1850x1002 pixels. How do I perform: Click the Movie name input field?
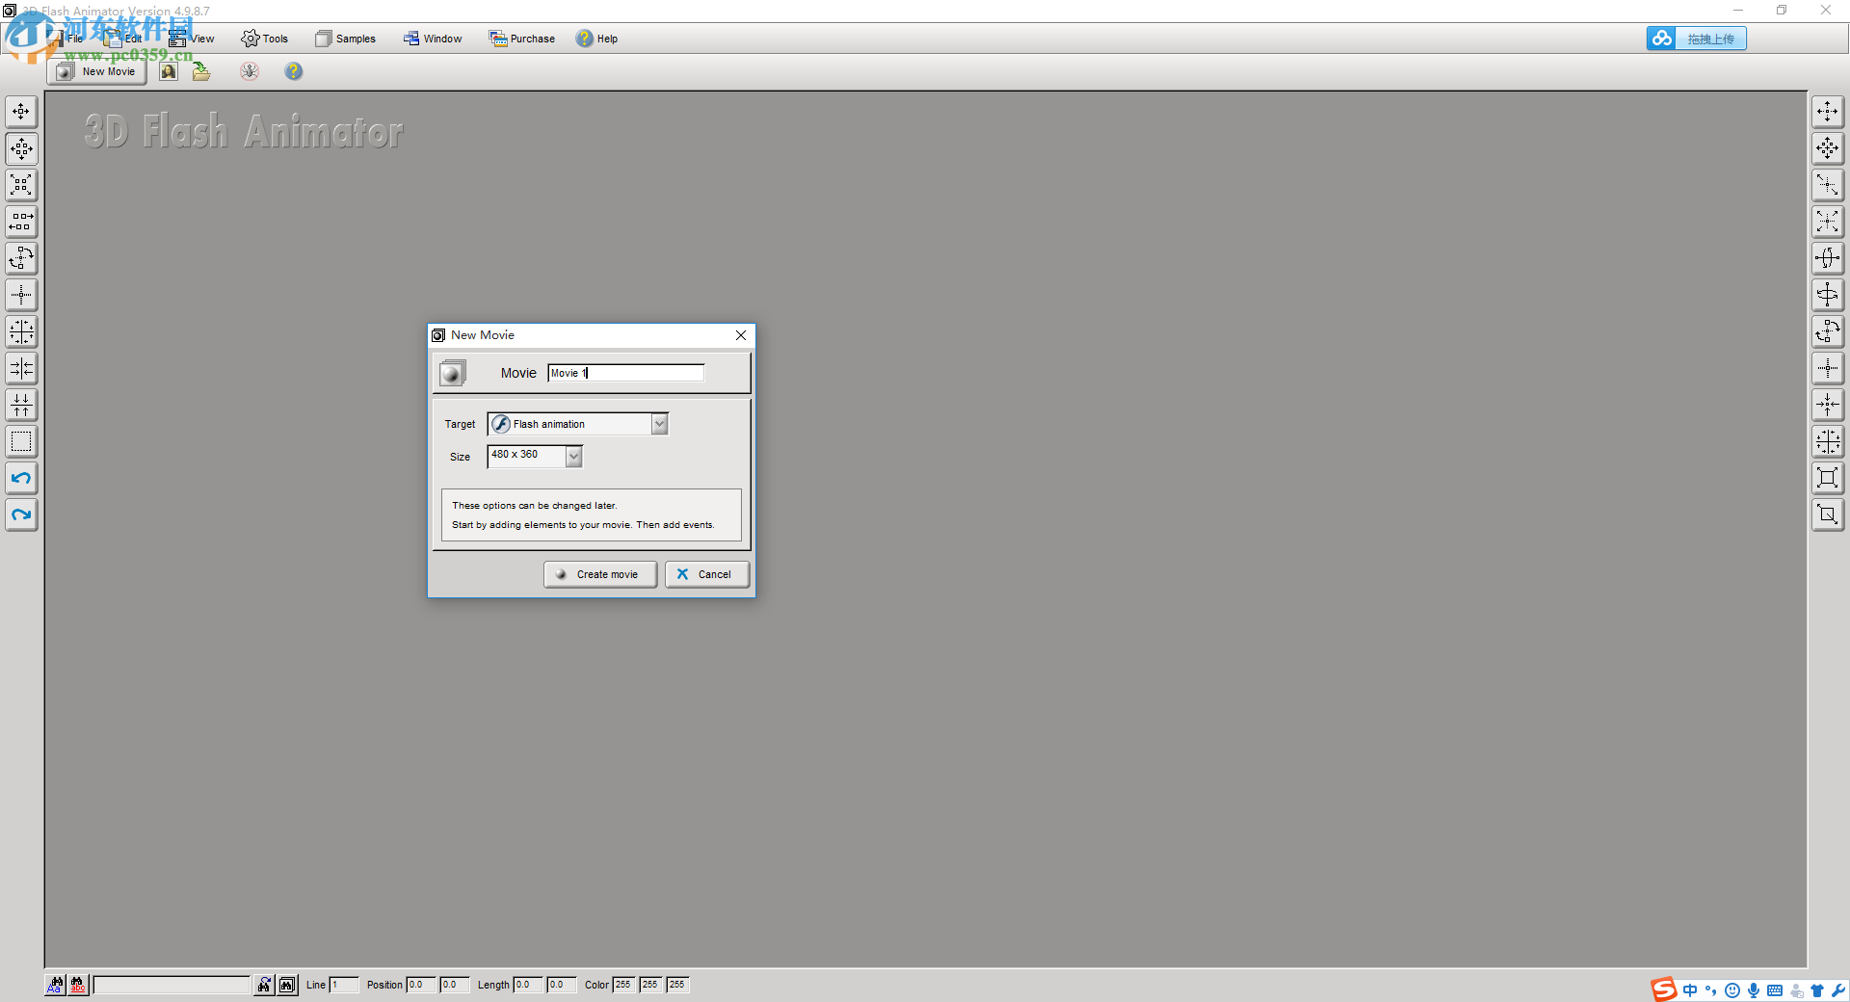(x=626, y=373)
